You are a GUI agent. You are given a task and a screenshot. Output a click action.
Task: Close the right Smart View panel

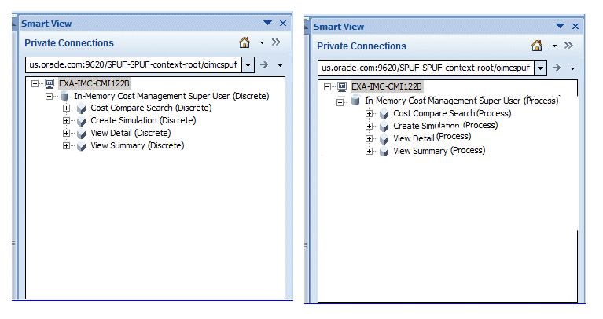click(x=575, y=26)
